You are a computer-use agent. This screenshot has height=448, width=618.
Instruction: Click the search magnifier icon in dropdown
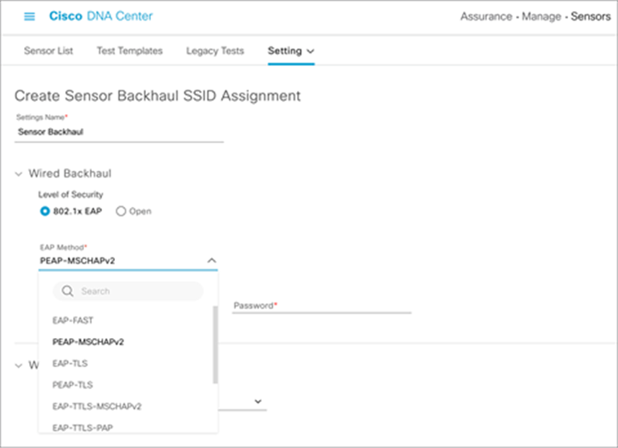tap(68, 291)
